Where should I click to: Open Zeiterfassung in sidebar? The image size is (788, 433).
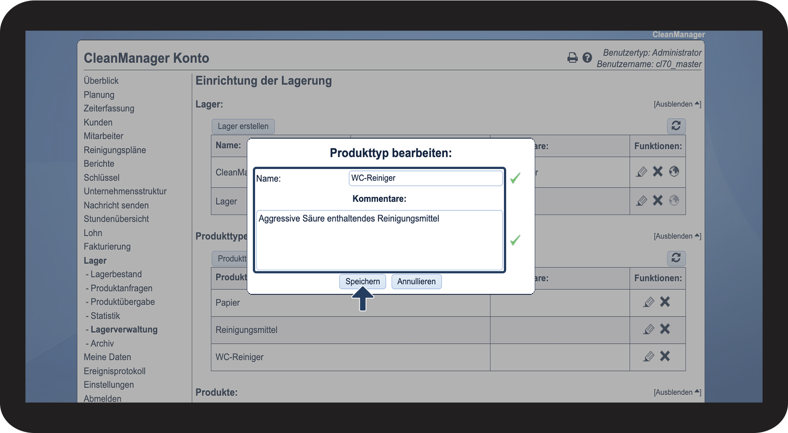[109, 108]
